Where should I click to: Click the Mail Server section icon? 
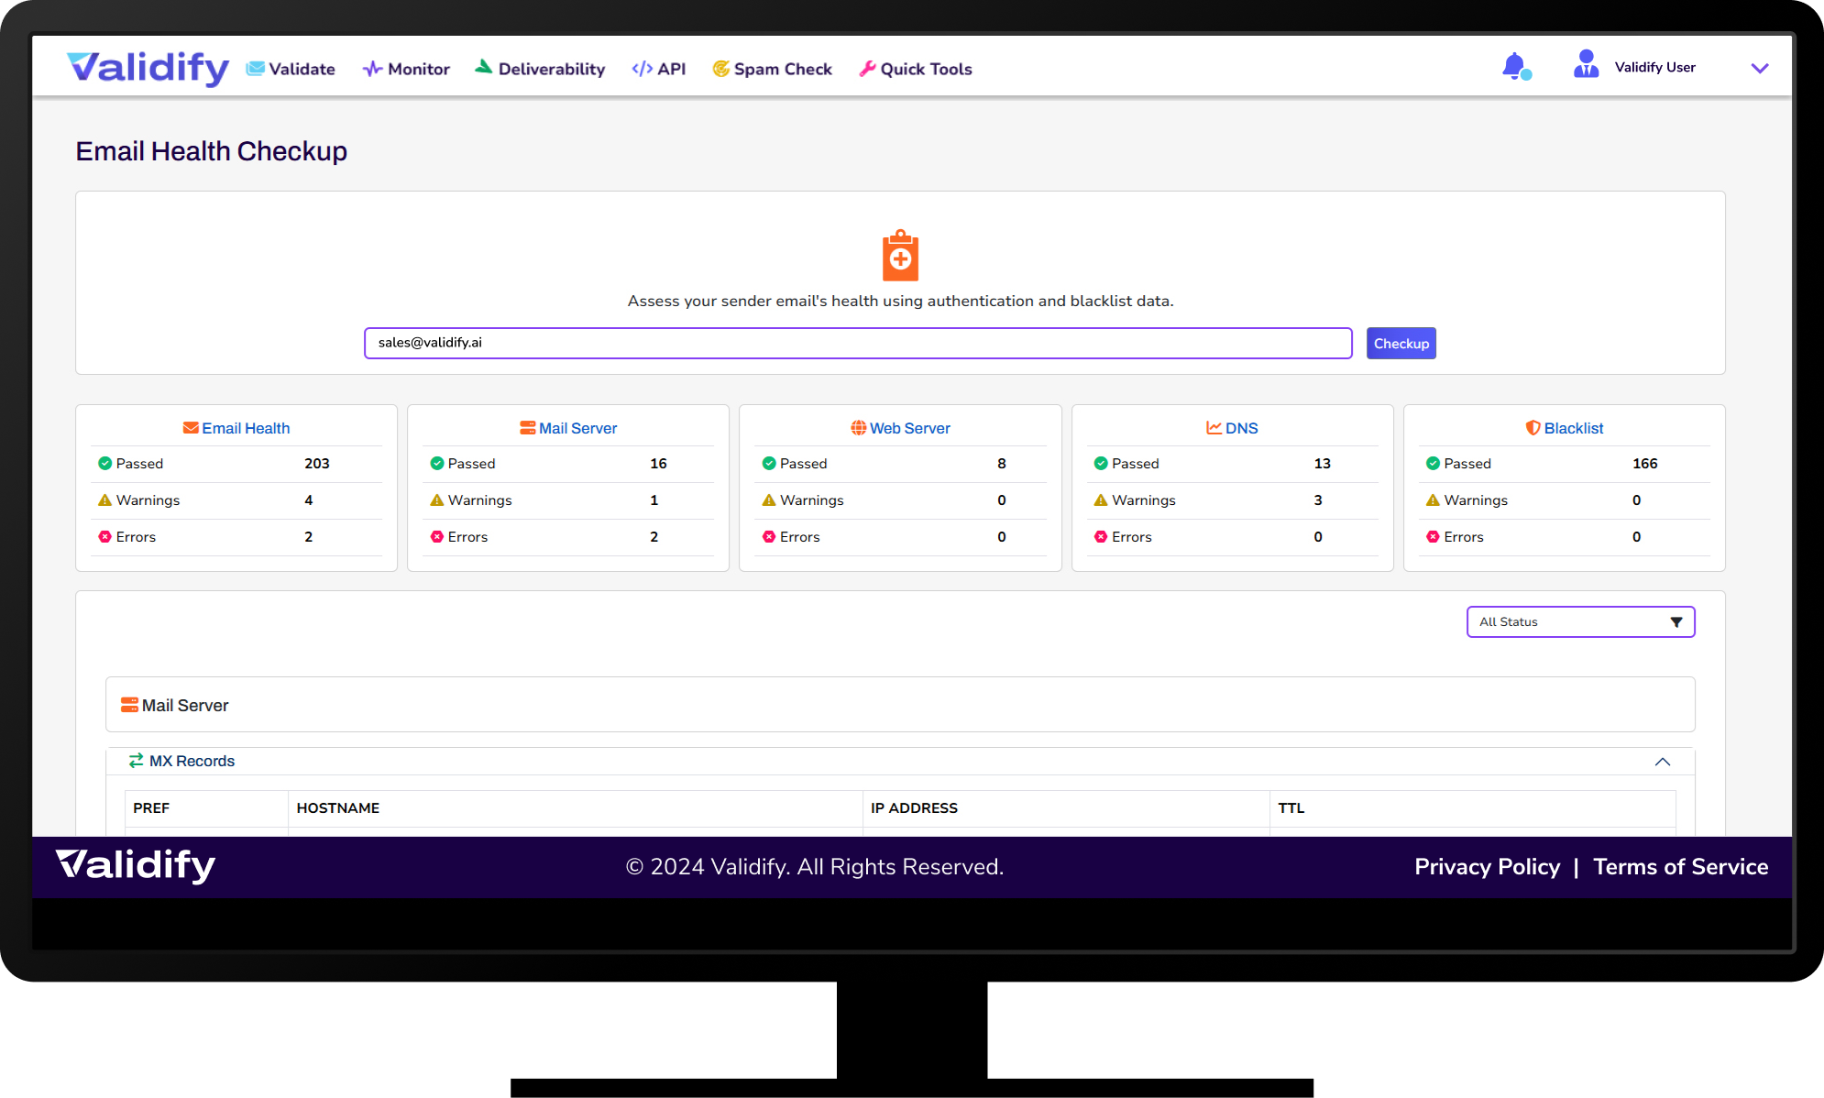[129, 705]
